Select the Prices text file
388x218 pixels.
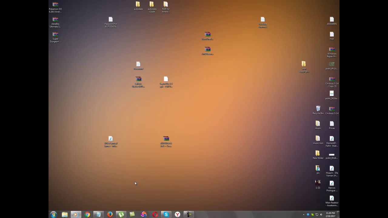point(332,125)
